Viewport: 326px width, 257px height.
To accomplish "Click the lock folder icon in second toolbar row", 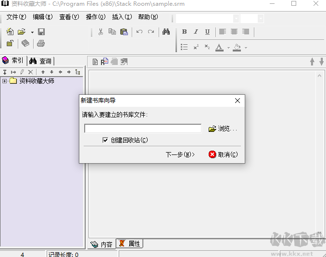I will click(10, 43).
